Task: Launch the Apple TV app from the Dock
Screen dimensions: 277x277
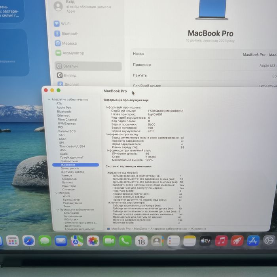Action: (x=205, y=241)
